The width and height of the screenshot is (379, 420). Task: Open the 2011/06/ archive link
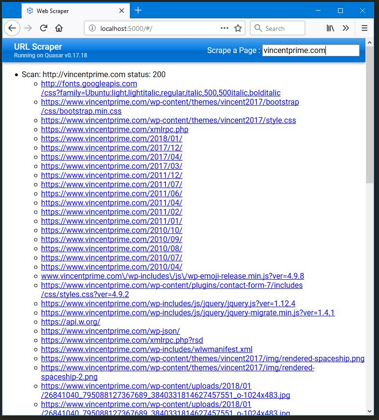coord(112,193)
